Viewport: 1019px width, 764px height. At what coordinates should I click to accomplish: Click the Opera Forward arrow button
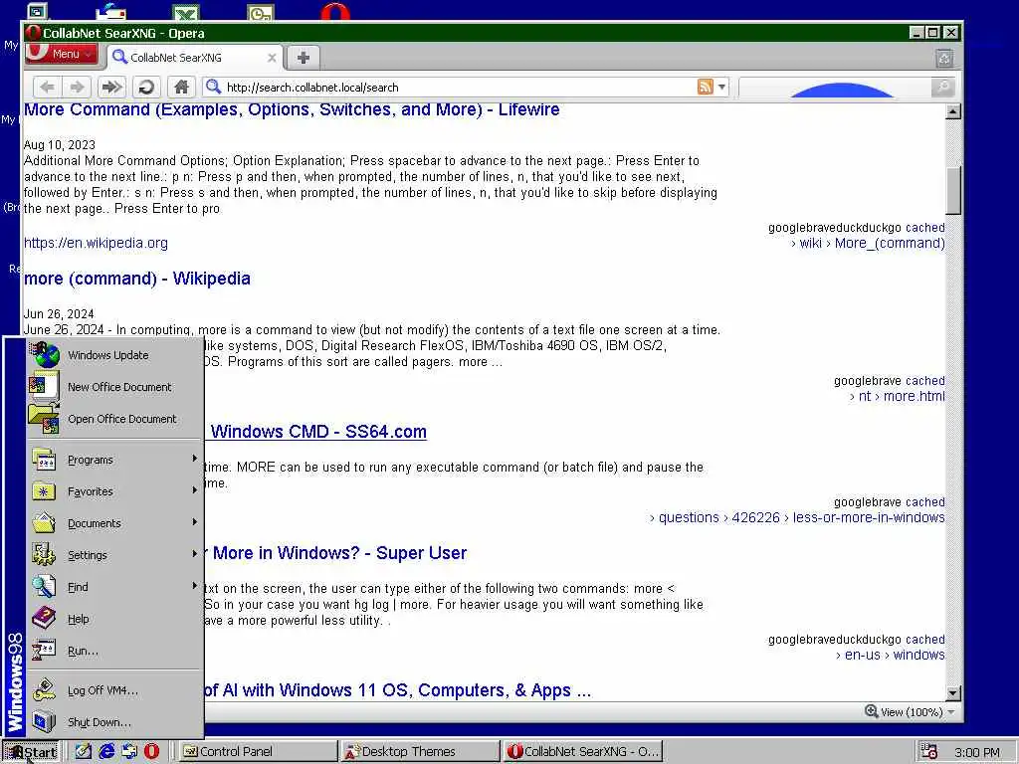(77, 88)
